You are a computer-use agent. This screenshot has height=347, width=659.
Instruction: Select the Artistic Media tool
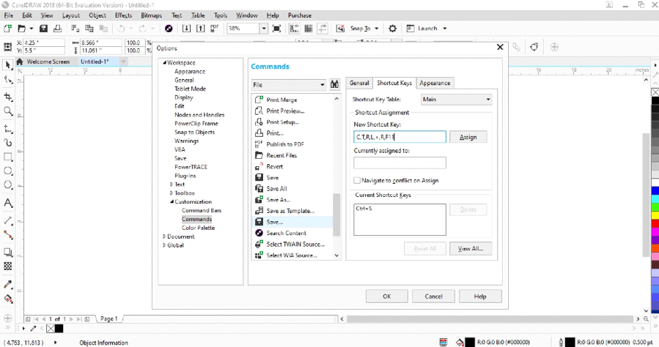point(7,143)
